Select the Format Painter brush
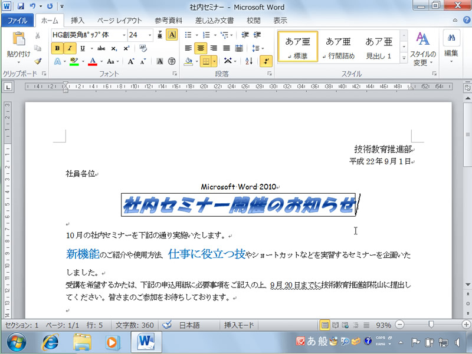 coord(38,61)
